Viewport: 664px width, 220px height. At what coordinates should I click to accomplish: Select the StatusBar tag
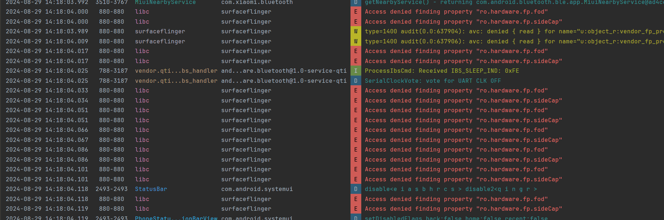click(151, 189)
